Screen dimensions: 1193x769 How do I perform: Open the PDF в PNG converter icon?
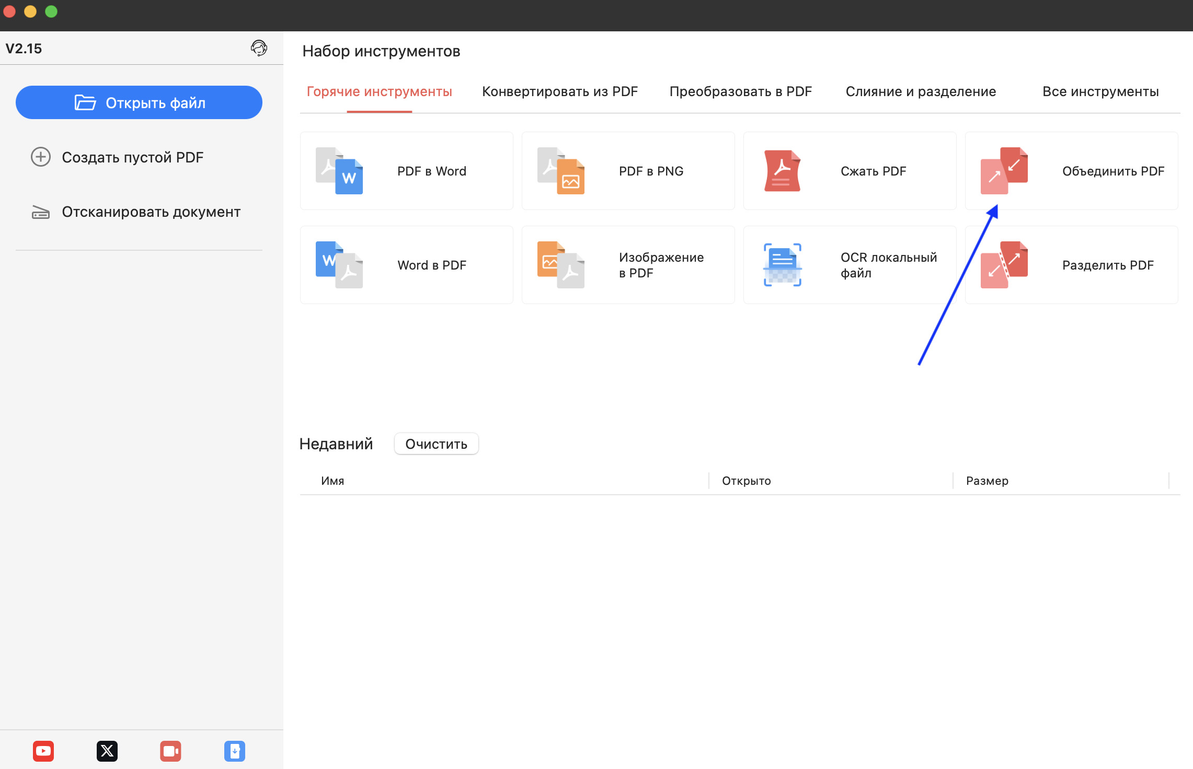[561, 171]
